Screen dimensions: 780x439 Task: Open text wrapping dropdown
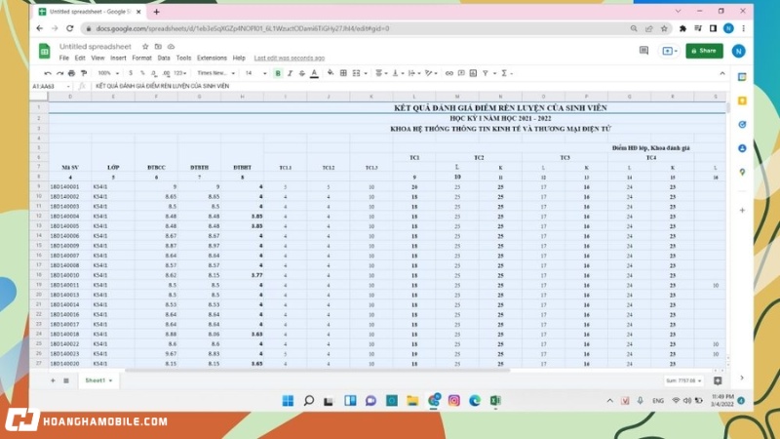click(414, 73)
